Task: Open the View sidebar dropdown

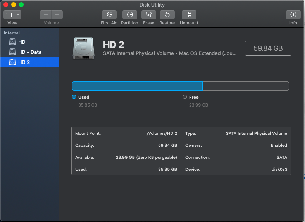Action: (x=12, y=15)
